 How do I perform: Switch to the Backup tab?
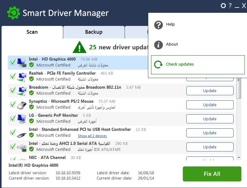94,32
